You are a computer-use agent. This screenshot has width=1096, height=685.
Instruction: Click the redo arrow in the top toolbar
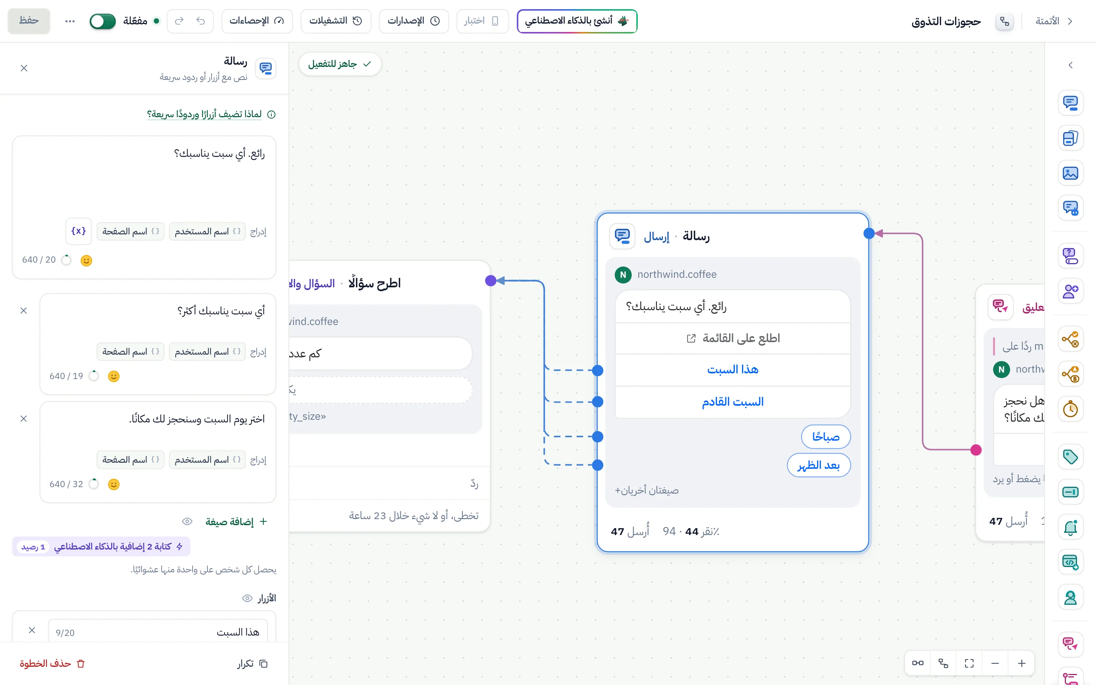click(x=179, y=21)
